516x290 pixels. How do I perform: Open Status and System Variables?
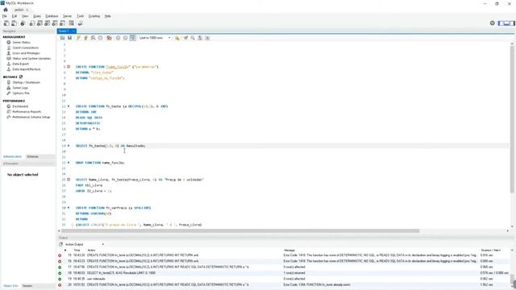click(31, 58)
